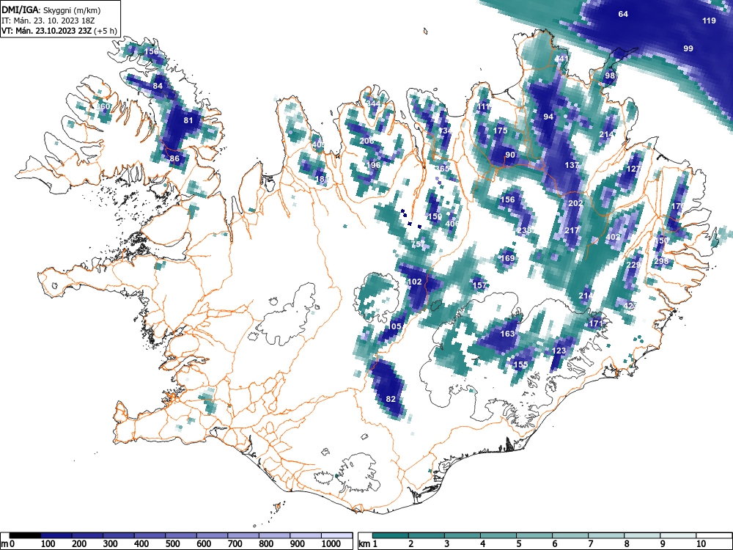Click the visibility value '169'

pyautogui.click(x=508, y=258)
